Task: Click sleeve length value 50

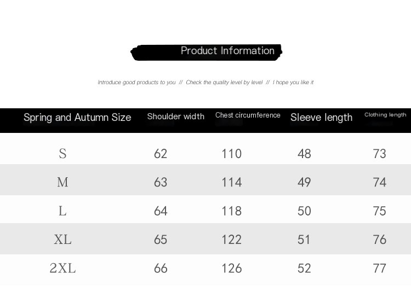Action: (304, 211)
